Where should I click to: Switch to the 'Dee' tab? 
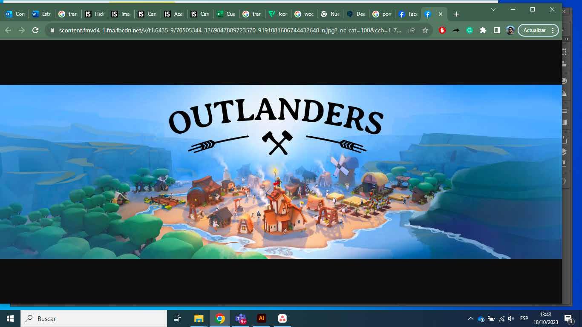click(357, 14)
